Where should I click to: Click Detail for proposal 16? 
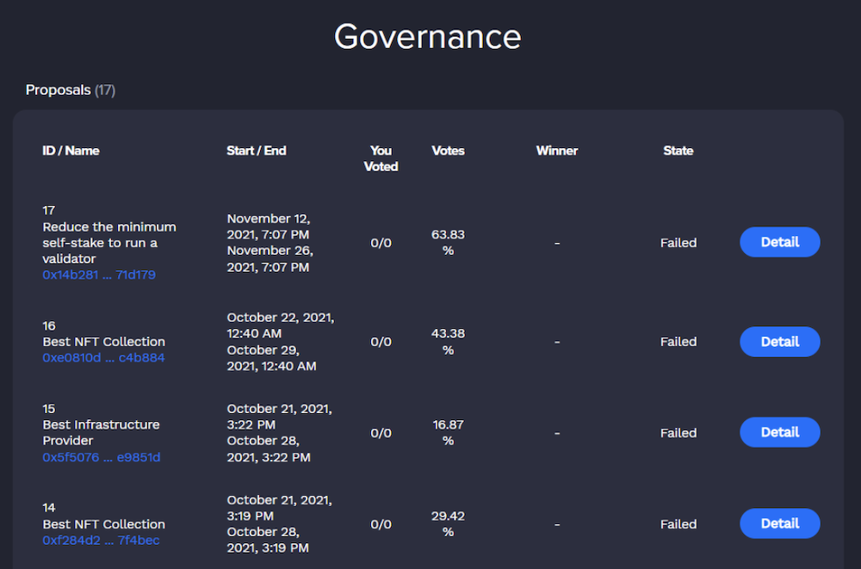(779, 342)
